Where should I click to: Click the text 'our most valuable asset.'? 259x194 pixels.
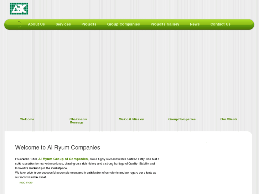point(31,177)
